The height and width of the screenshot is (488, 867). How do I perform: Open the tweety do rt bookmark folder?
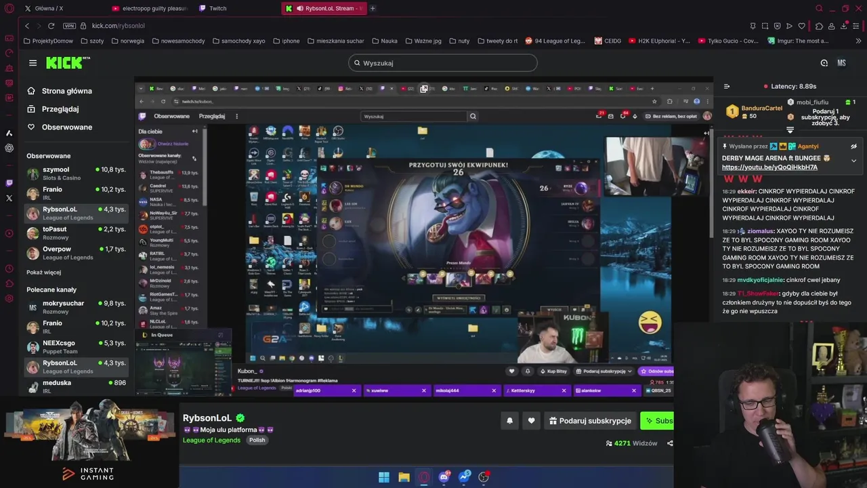click(x=497, y=41)
